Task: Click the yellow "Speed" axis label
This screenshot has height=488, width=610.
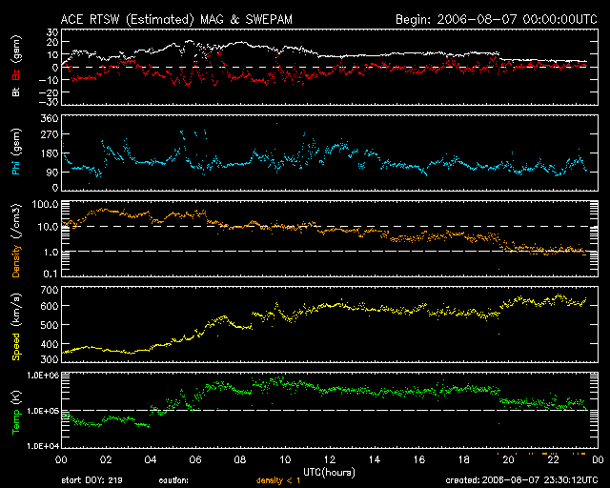Action: pyautogui.click(x=16, y=347)
